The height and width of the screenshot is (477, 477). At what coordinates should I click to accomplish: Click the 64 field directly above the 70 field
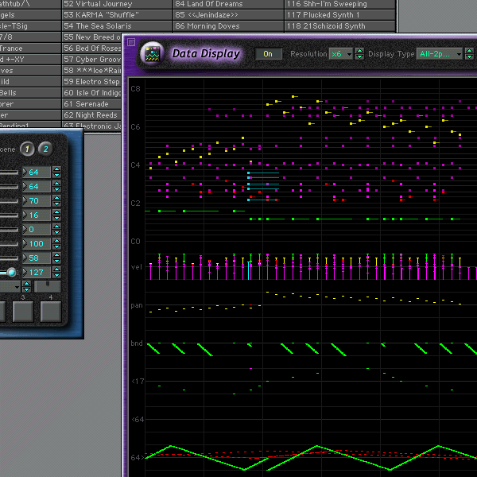point(37,186)
